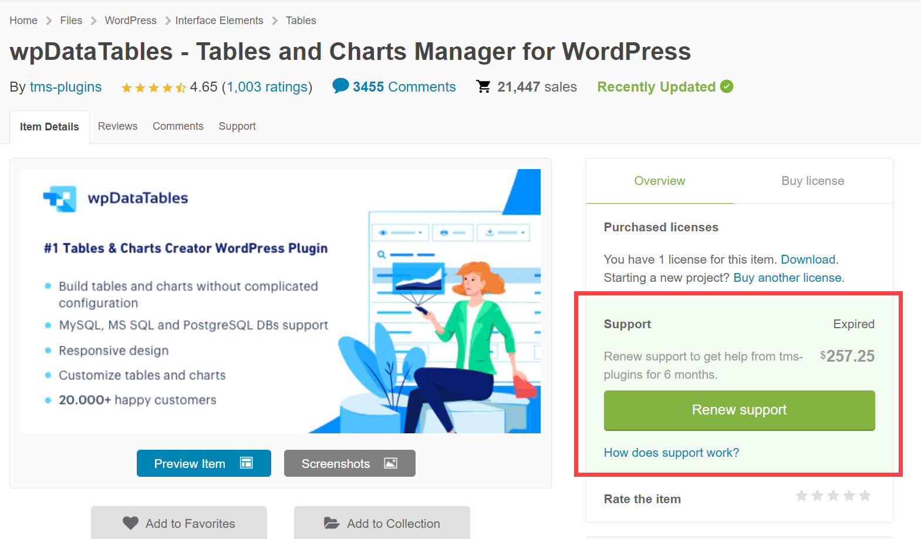Click the Expired support status text
Image resolution: width=921 pixels, height=539 pixels.
pyautogui.click(x=853, y=324)
